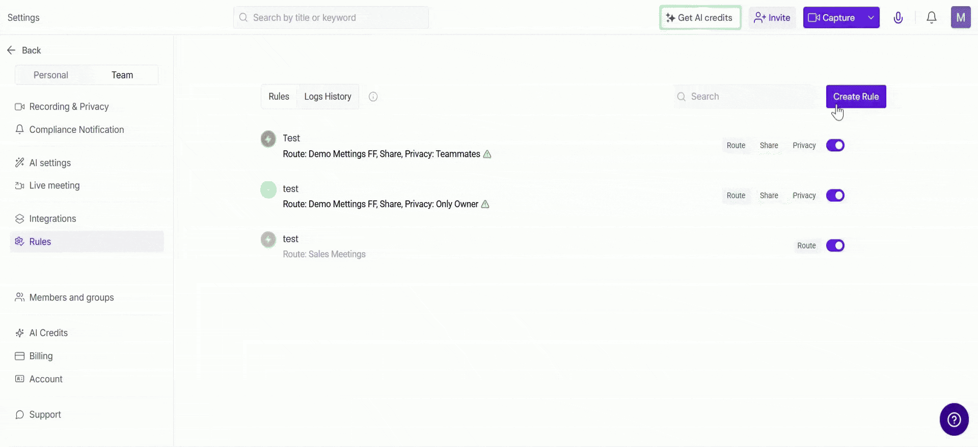Screen dimensions: 978x447
Task: Toggle the Sales Meetings rule switch
Action: tap(835, 245)
